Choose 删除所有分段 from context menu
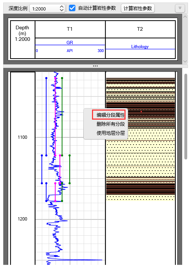 [110, 124]
